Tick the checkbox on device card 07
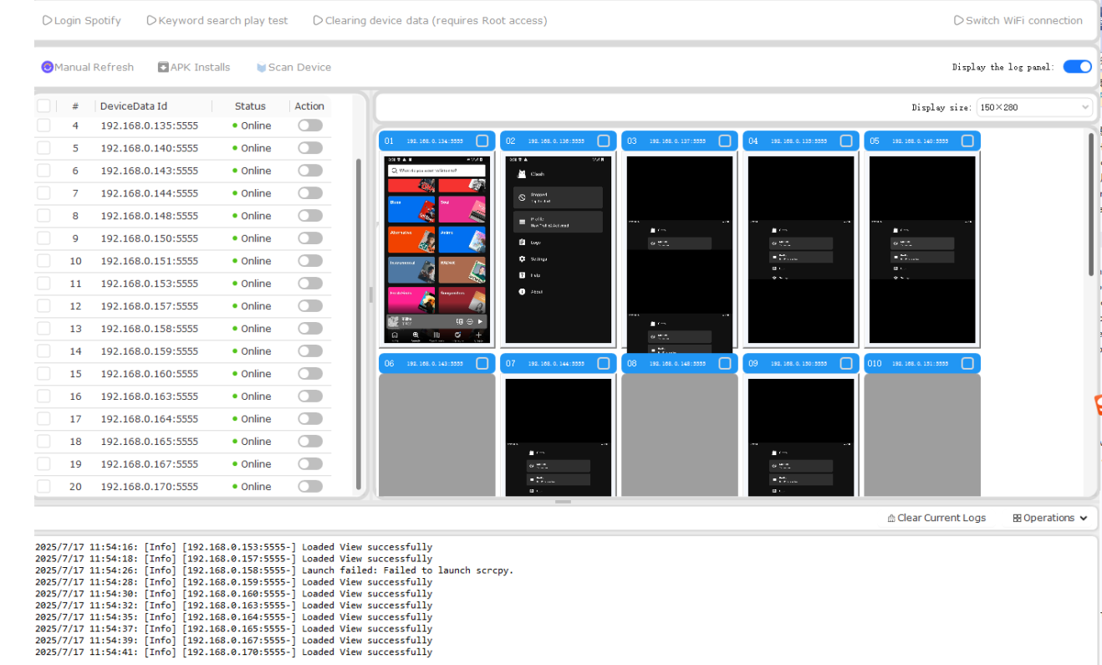1102x665 pixels. [x=604, y=363]
